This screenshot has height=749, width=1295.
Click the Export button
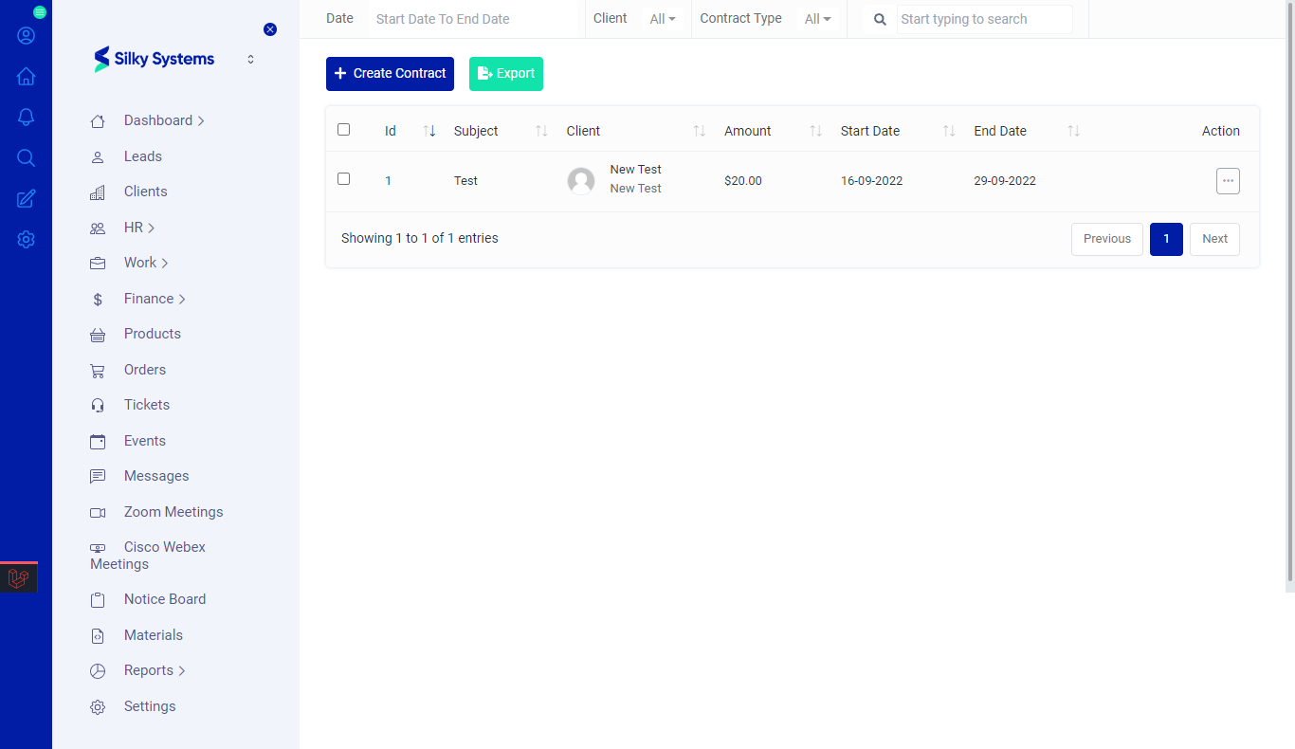[x=506, y=74]
